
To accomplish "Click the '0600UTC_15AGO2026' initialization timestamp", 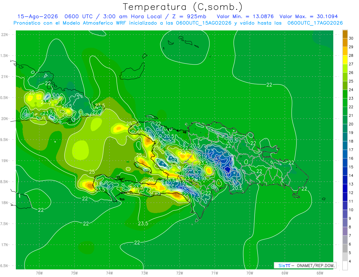I will [204, 23].
